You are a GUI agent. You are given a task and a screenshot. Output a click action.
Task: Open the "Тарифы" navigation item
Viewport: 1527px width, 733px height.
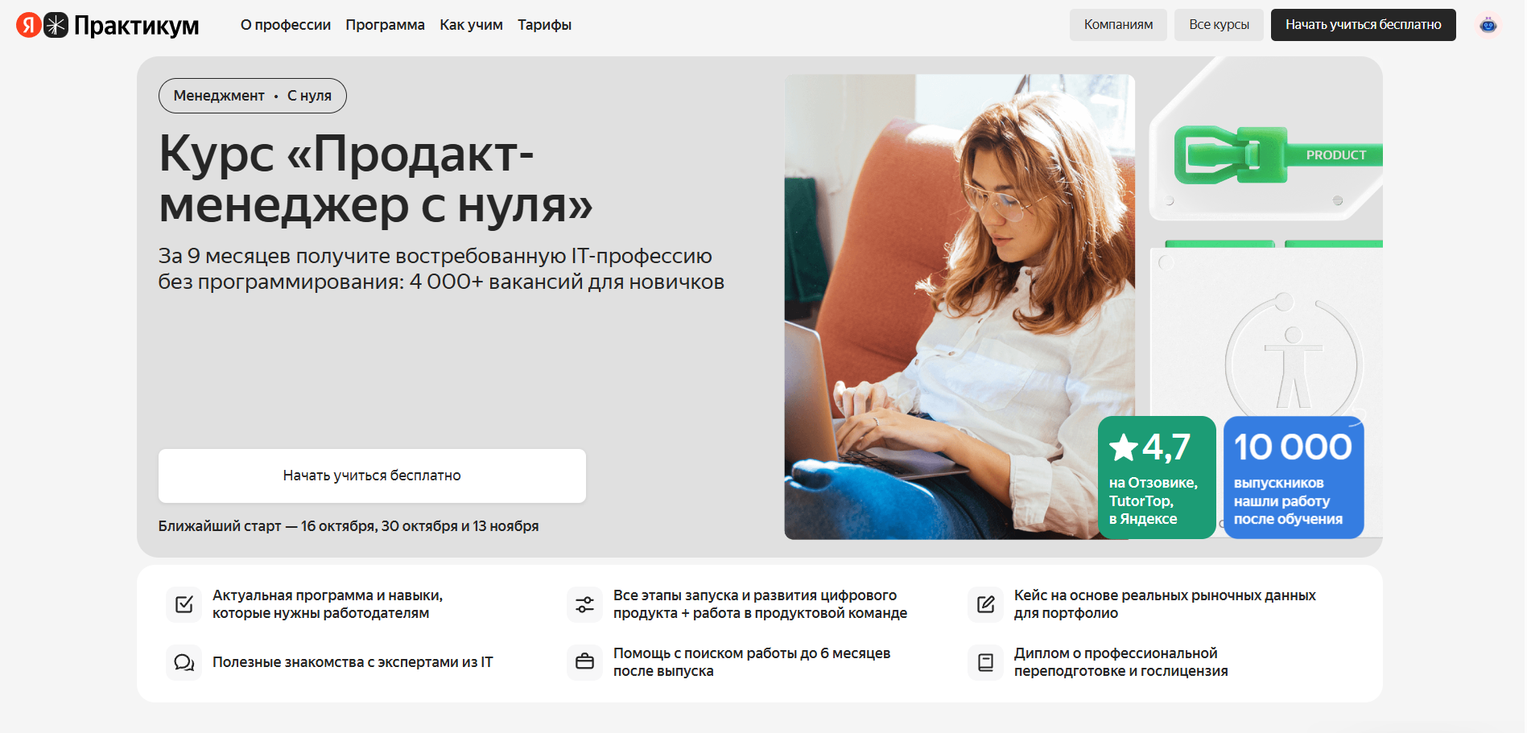click(544, 25)
